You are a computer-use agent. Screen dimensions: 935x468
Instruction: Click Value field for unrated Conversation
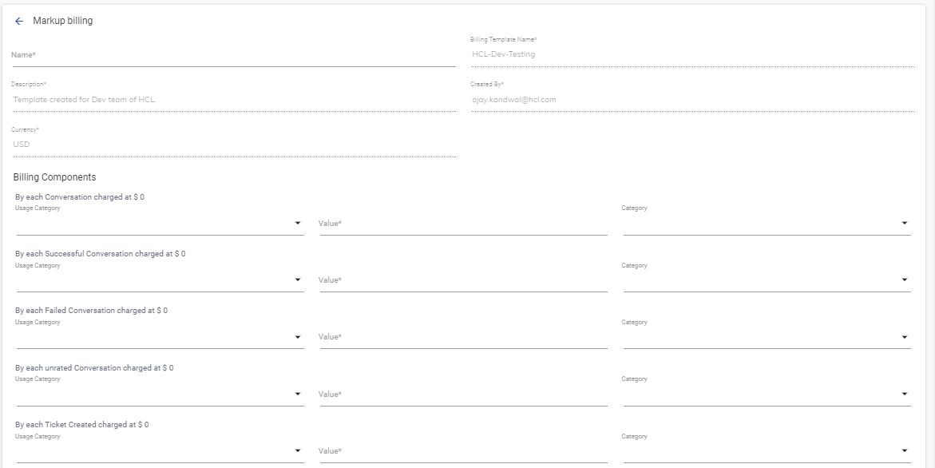[x=463, y=395]
